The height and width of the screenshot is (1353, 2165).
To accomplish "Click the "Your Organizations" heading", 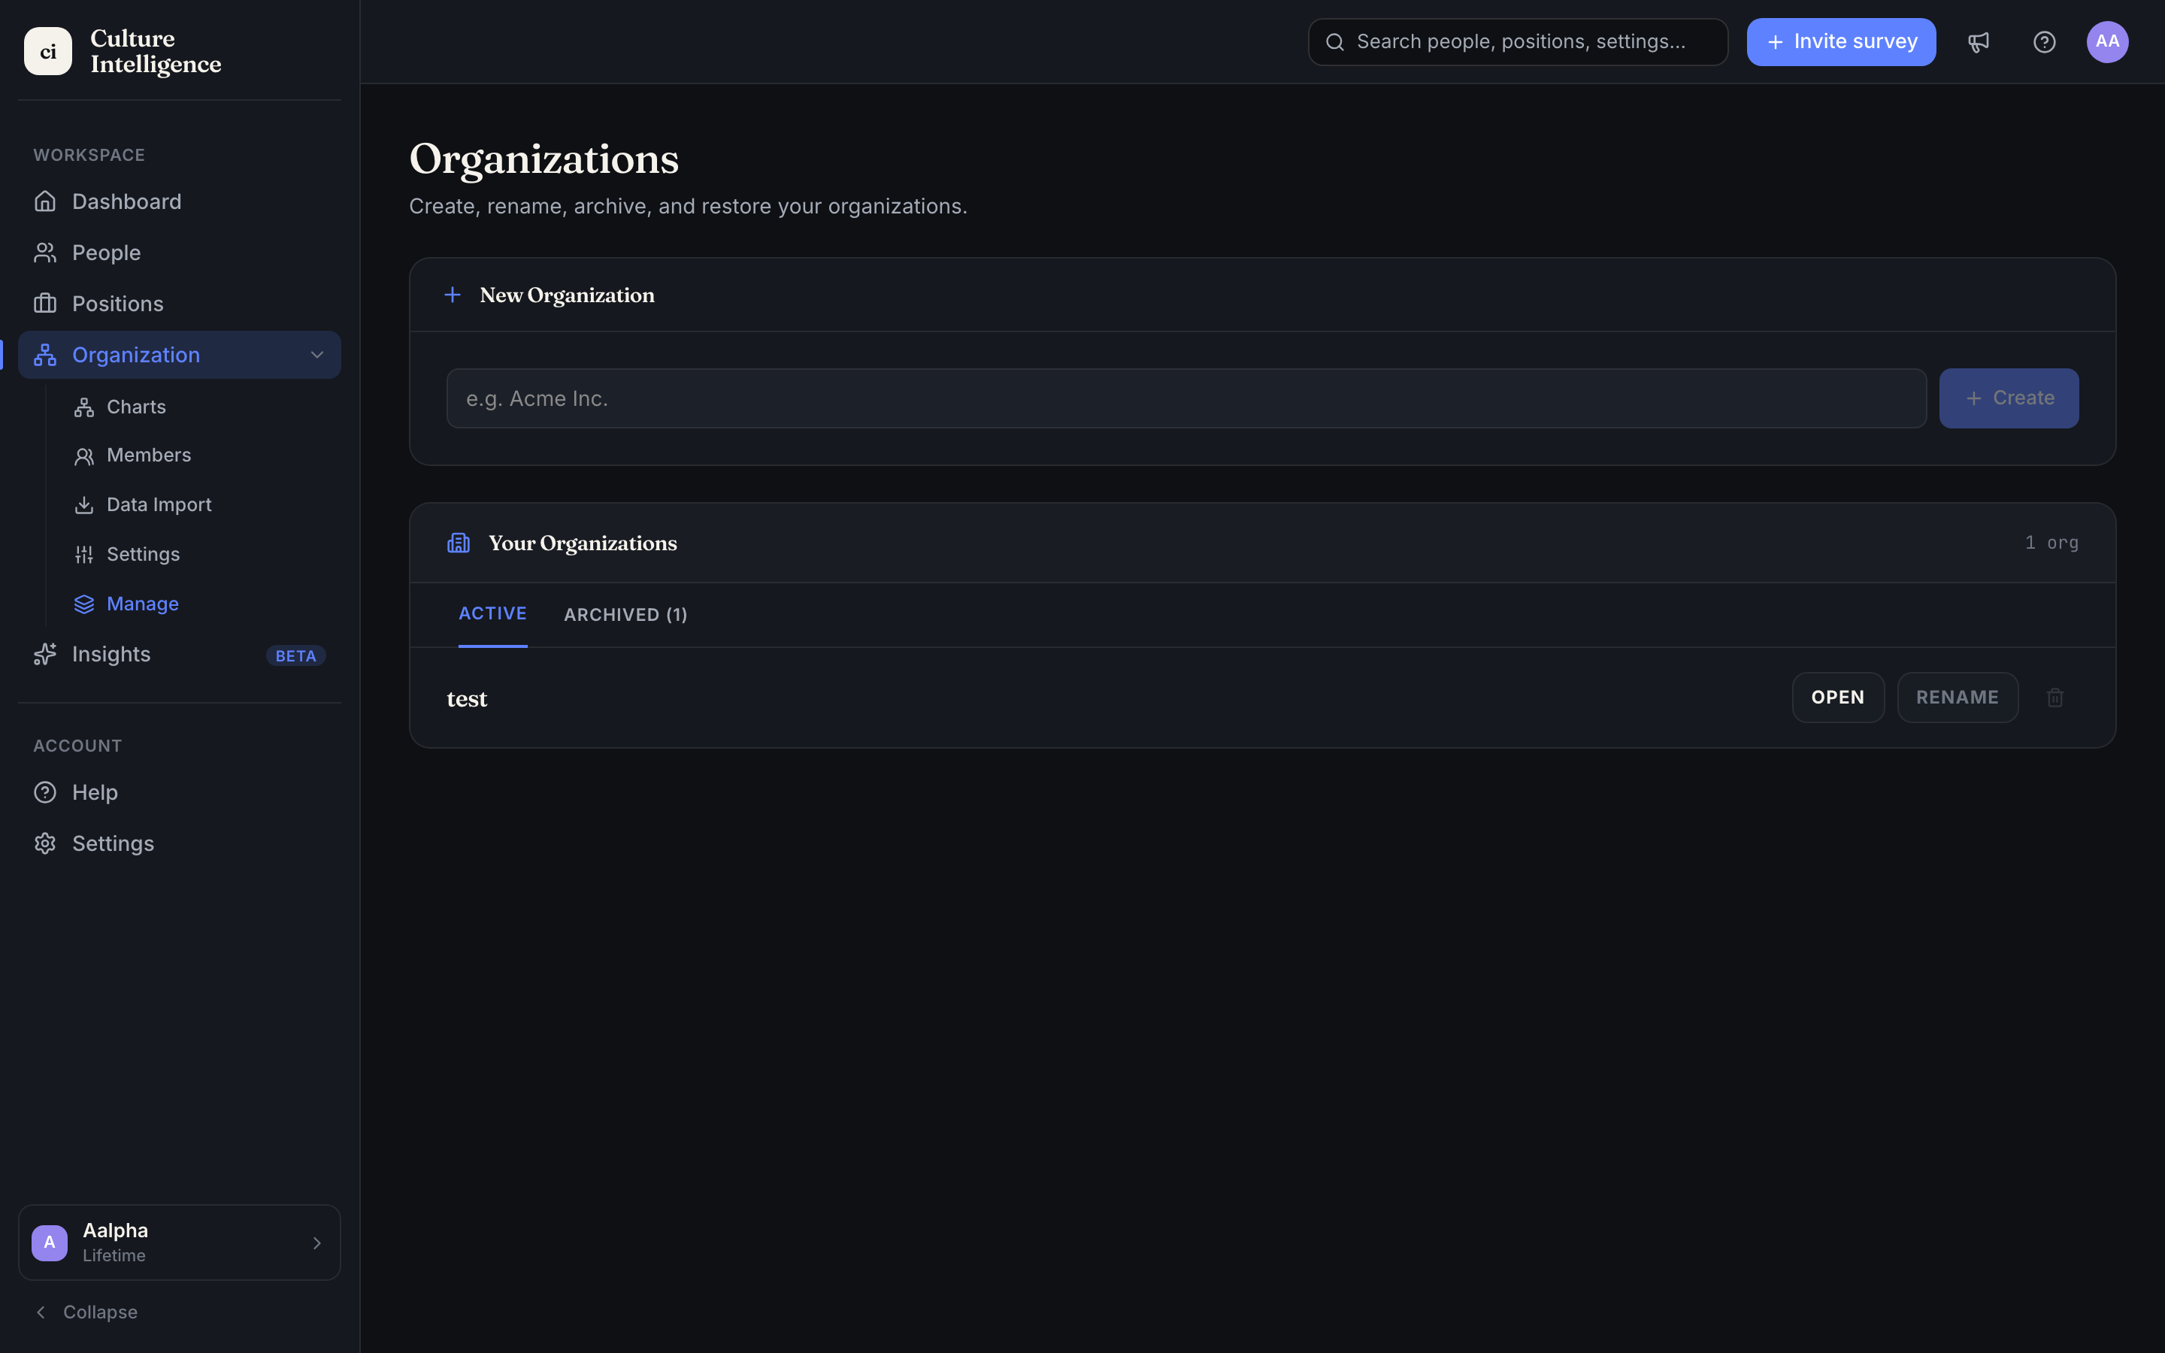I will (x=583, y=543).
